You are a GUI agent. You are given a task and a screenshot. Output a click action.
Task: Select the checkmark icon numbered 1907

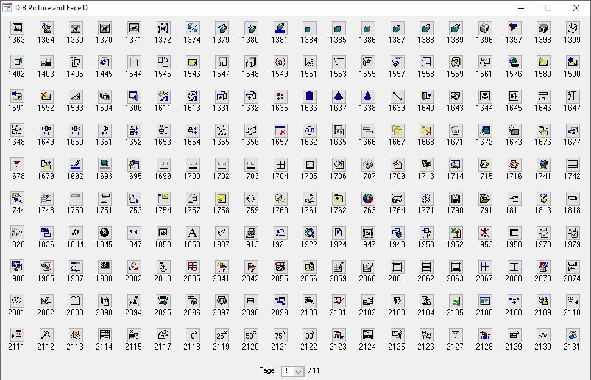(x=221, y=233)
